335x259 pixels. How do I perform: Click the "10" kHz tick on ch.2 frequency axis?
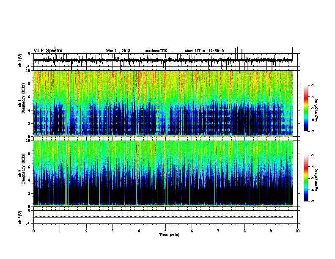pyautogui.click(x=29, y=141)
